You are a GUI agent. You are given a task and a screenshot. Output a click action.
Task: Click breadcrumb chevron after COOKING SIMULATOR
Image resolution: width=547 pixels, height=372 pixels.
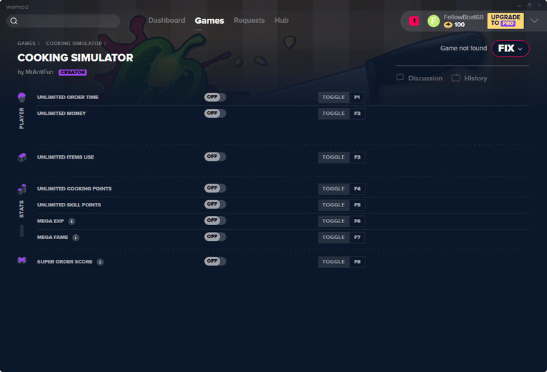pyautogui.click(x=105, y=44)
